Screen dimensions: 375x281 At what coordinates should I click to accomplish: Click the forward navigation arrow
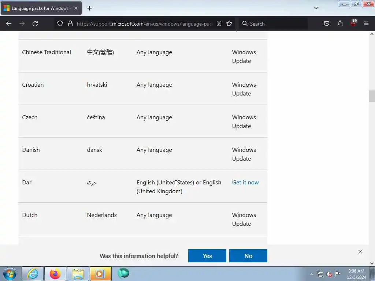pyautogui.click(x=22, y=24)
